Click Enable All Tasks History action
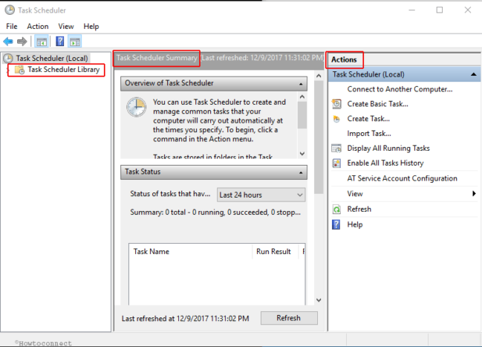The image size is (482, 347). pyautogui.click(x=385, y=163)
